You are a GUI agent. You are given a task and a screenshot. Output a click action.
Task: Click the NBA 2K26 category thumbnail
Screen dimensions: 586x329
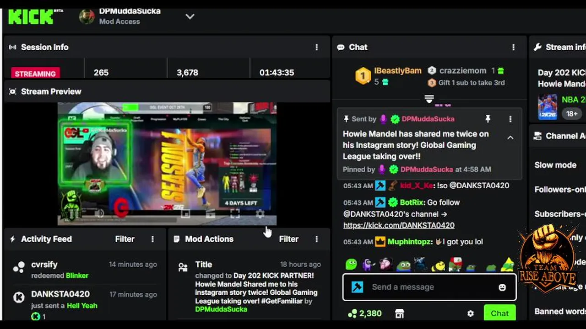[x=548, y=106]
